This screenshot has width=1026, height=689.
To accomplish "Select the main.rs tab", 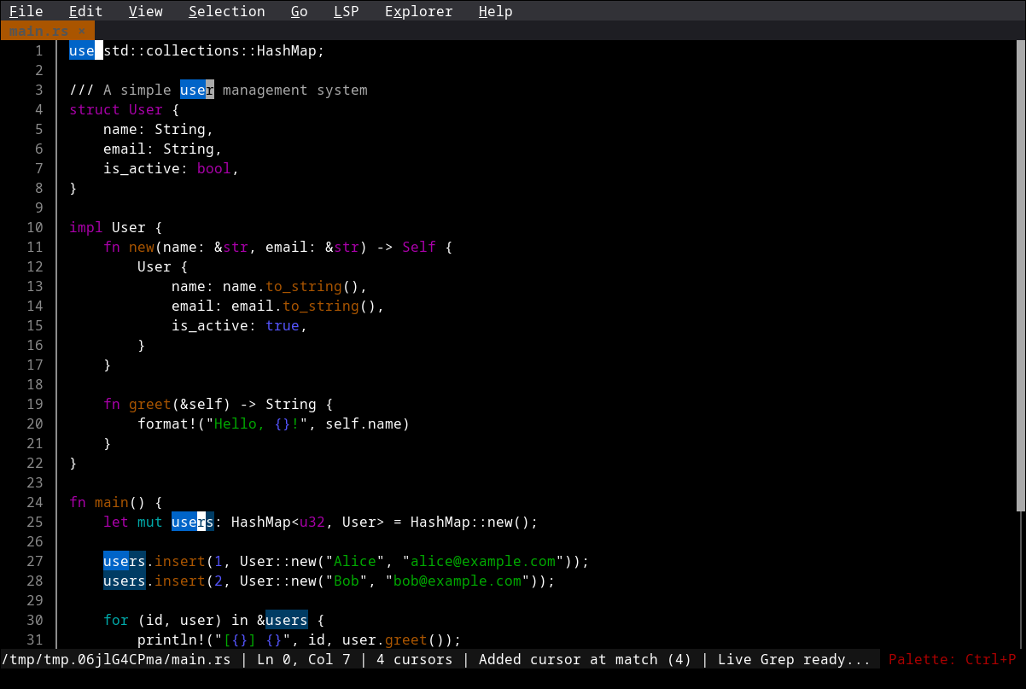I will click(40, 29).
